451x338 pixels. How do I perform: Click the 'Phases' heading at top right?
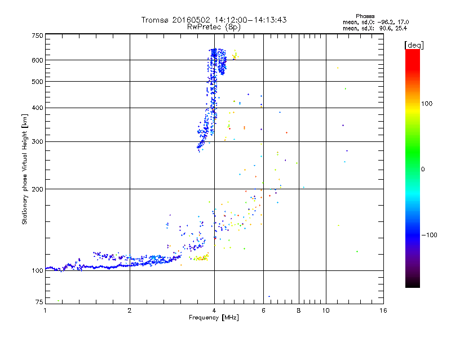[365, 16]
